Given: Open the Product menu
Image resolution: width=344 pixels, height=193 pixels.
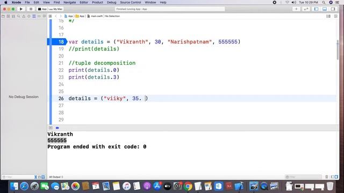Looking at the screenshot, I should (97, 2).
